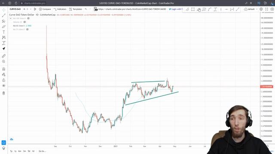Click the Login with Twitter link
This screenshot has width=275, height=154.
(176, 9)
